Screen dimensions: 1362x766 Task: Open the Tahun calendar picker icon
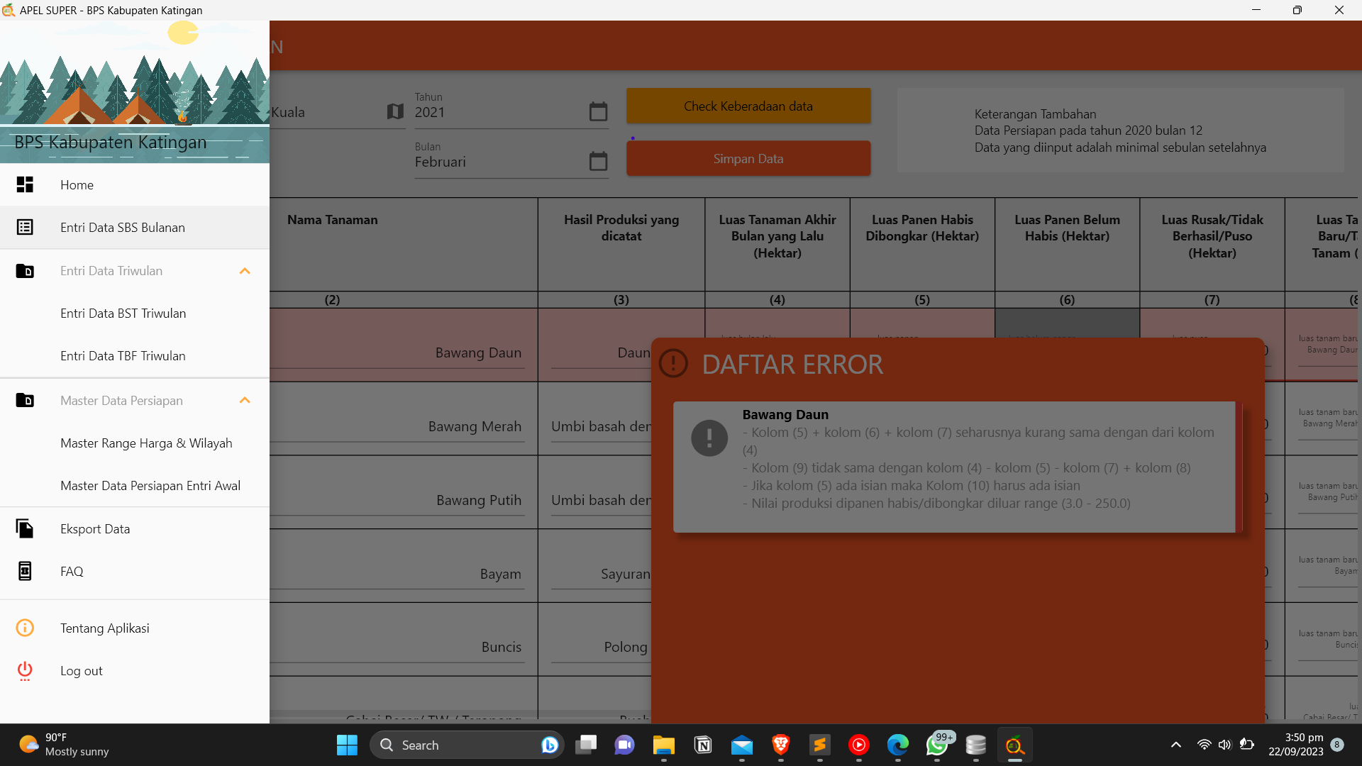pyautogui.click(x=598, y=112)
